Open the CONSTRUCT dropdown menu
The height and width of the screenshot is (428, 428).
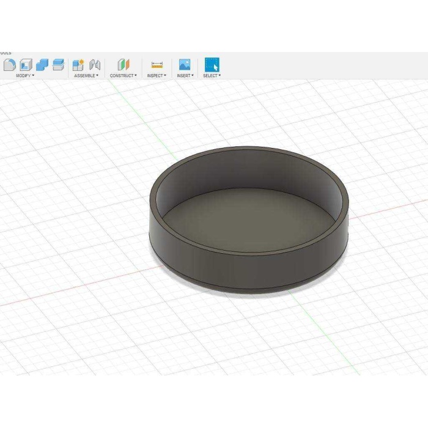123,76
